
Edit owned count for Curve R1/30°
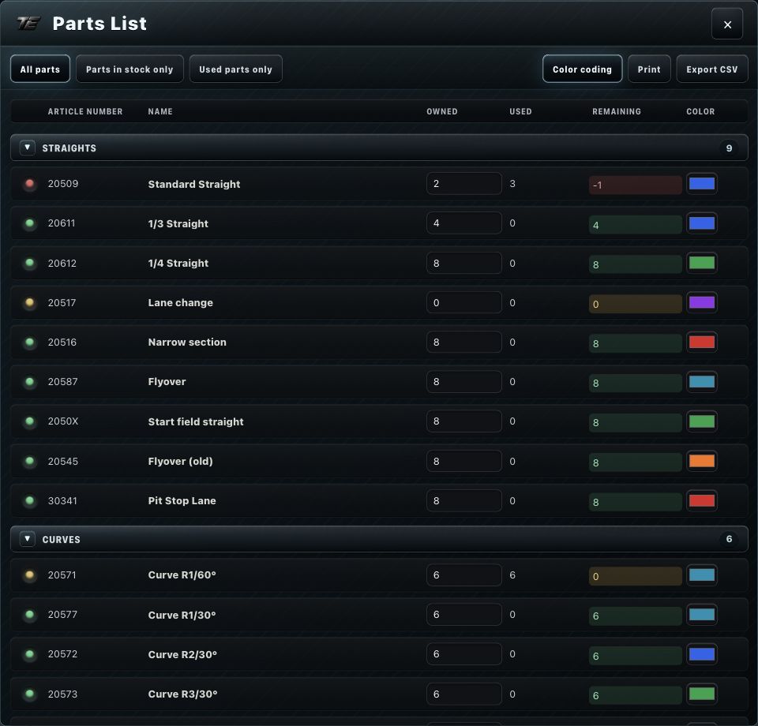click(x=464, y=615)
